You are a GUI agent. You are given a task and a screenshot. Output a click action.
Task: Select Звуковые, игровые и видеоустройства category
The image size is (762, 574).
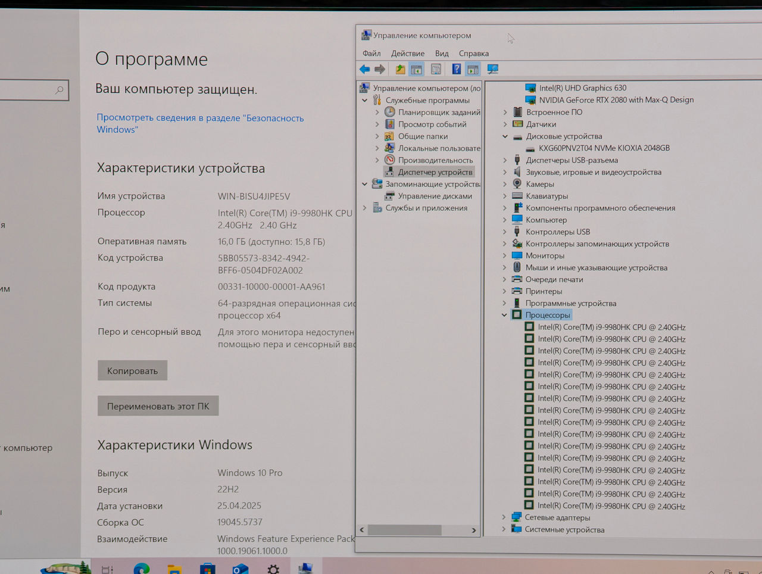[x=594, y=172]
